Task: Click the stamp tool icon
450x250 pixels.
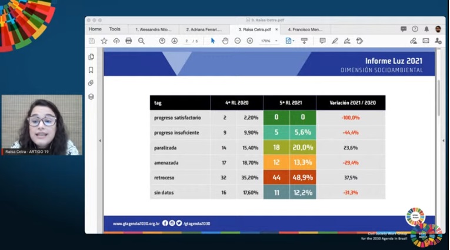Action: coord(359,41)
